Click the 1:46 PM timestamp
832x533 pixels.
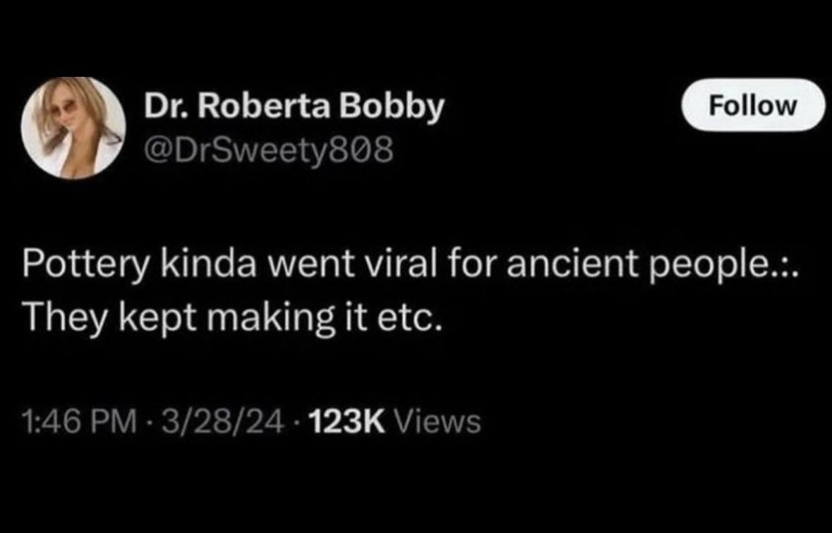pos(78,423)
